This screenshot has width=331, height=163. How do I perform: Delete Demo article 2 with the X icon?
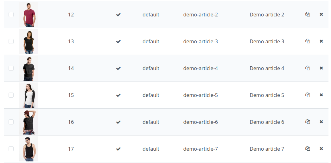tap(321, 15)
